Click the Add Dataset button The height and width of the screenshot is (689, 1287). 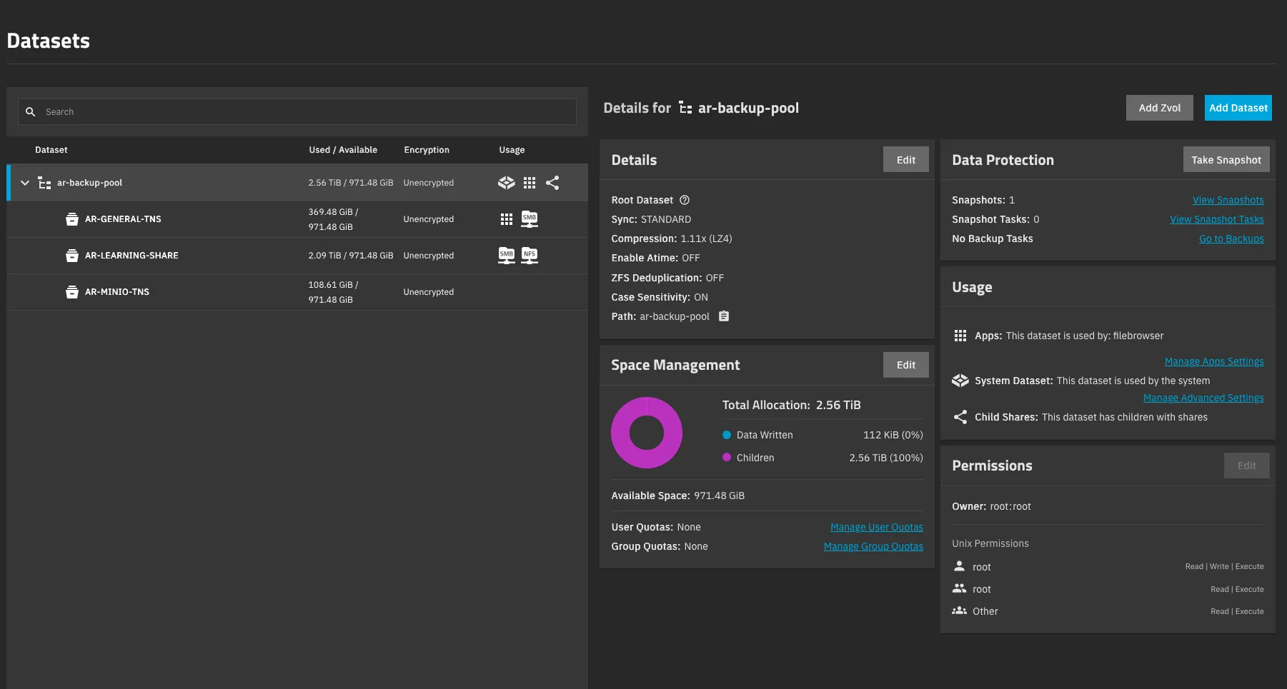1238,108
